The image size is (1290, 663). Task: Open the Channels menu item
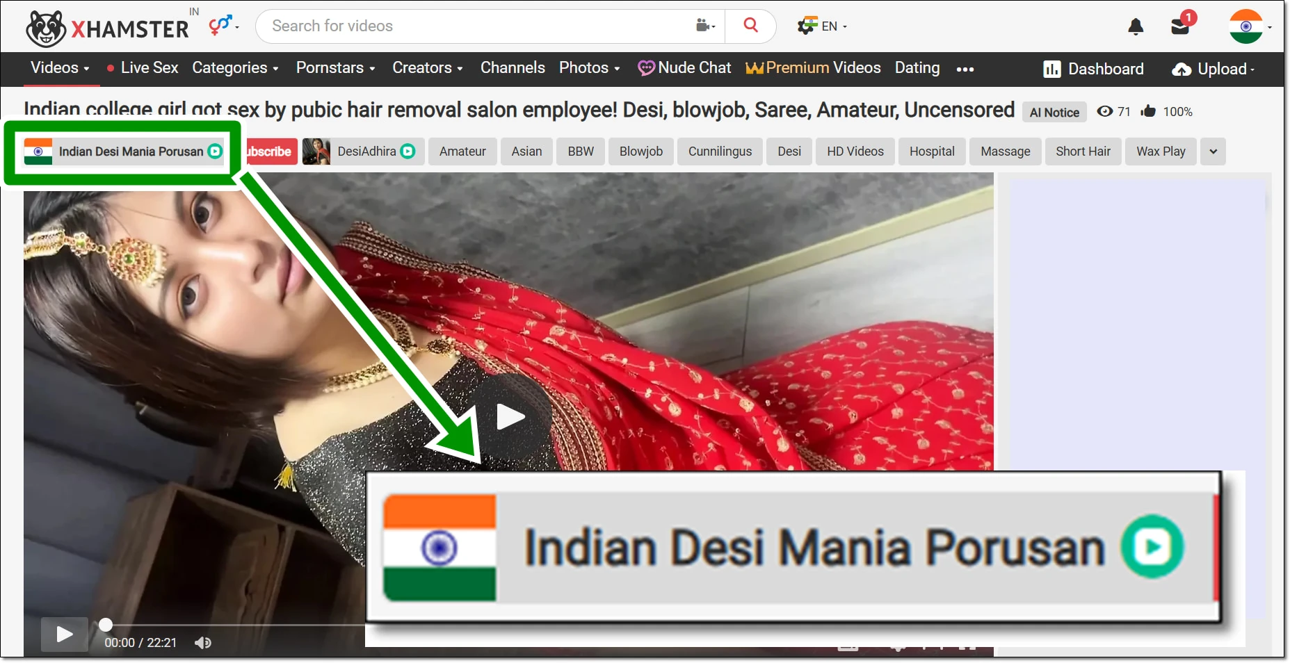click(513, 68)
